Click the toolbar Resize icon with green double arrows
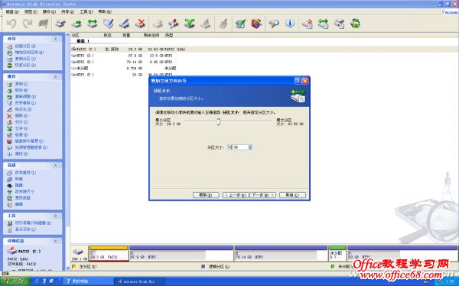The height and width of the screenshot is (286, 459). click(x=93, y=24)
